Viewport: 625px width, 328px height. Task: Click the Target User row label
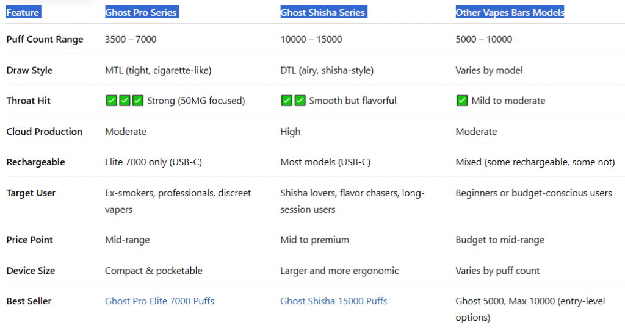pyautogui.click(x=31, y=193)
